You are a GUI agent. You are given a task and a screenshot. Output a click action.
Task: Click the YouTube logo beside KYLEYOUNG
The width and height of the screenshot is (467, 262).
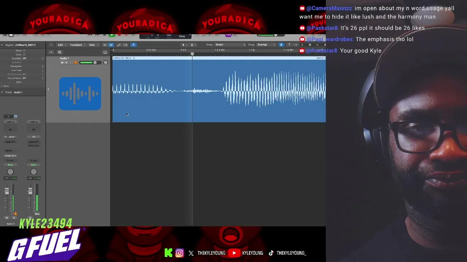pos(234,253)
